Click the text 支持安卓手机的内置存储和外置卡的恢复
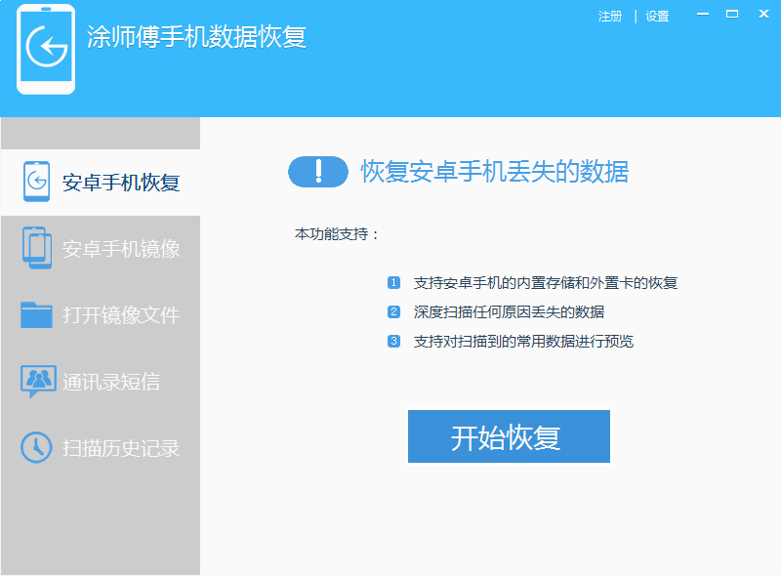 tap(546, 283)
